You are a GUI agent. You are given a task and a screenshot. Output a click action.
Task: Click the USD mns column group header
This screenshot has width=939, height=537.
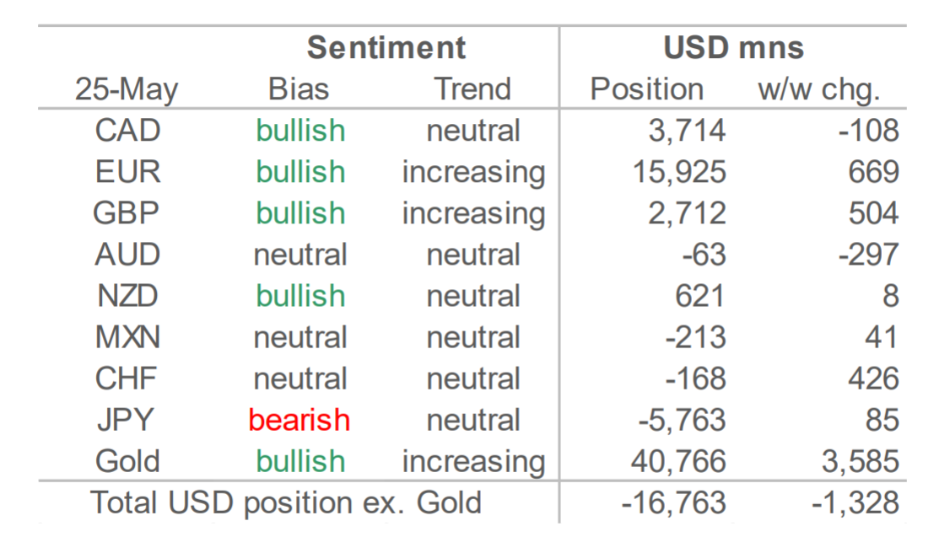[x=734, y=48]
